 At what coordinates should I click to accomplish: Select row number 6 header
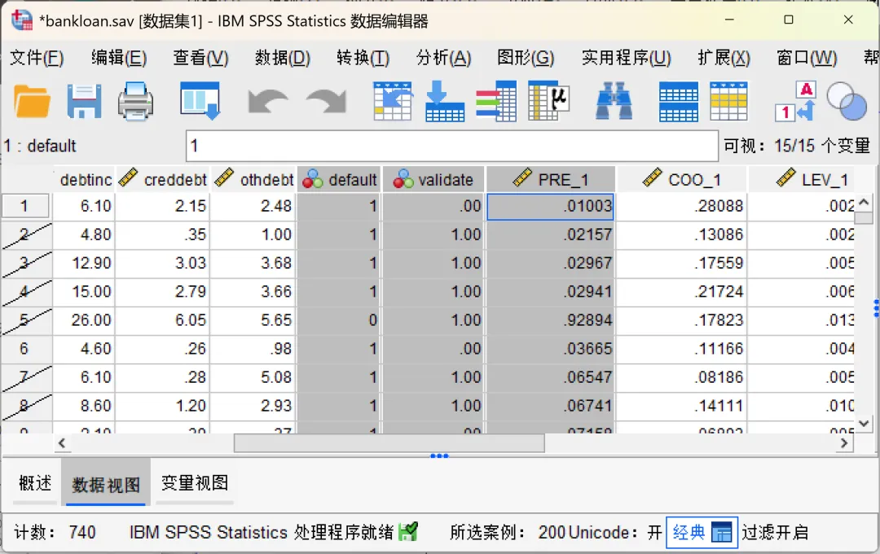point(26,349)
